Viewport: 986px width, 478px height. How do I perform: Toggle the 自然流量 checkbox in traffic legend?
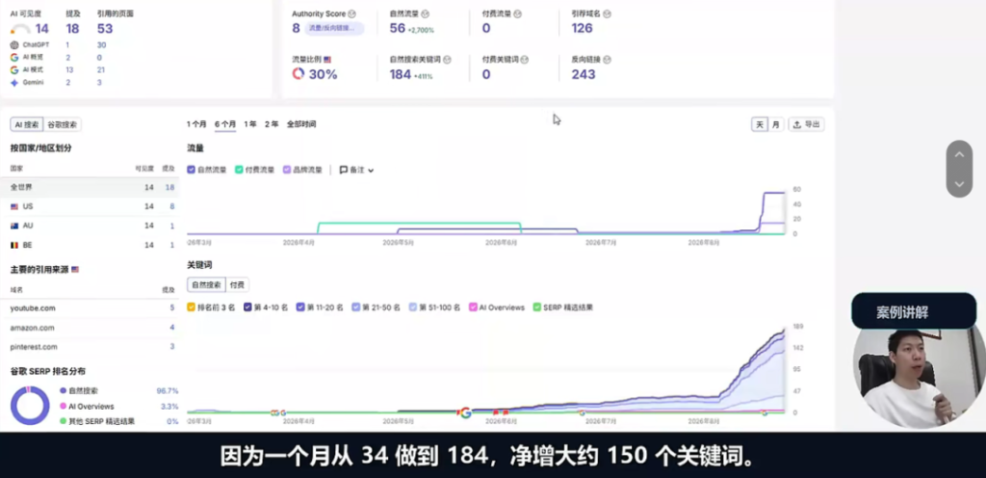(192, 170)
